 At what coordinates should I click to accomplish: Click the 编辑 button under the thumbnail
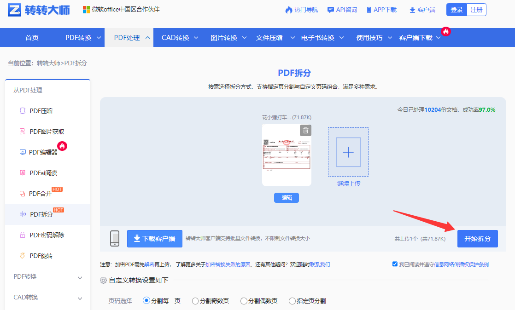[287, 197]
